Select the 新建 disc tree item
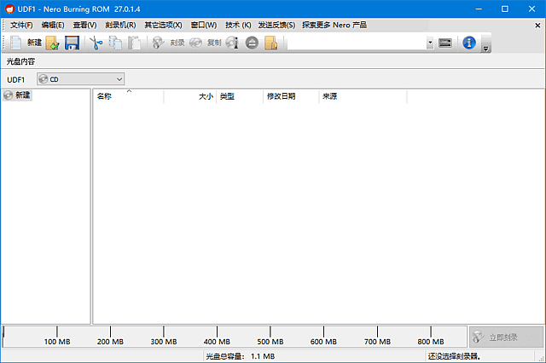Screen dimensions: 546x363 pos(22,95)
